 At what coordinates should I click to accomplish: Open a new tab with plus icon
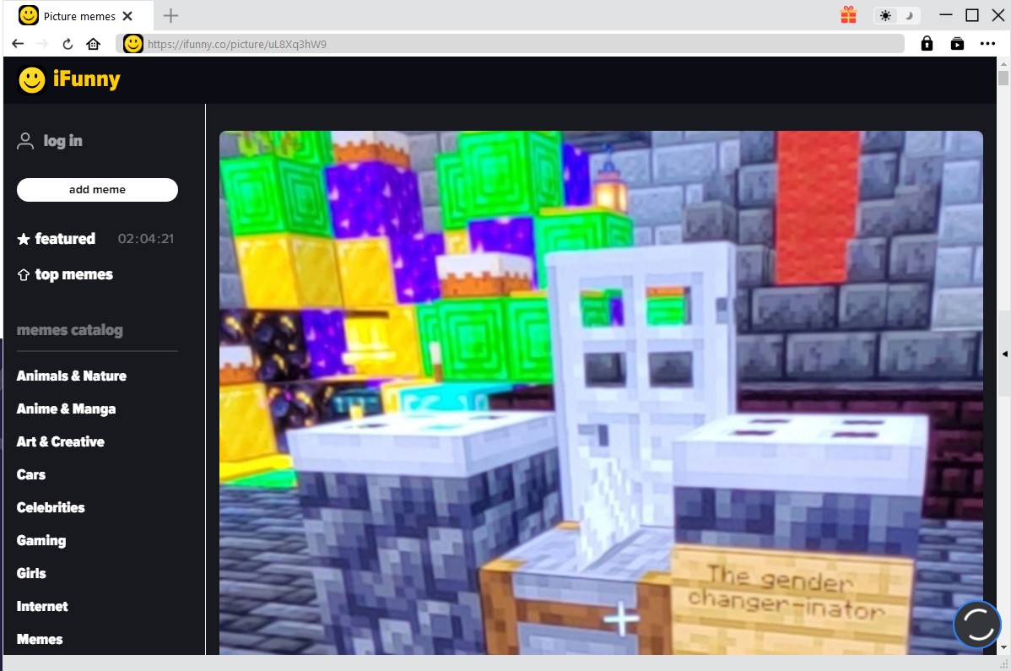[x=170, y=15]
